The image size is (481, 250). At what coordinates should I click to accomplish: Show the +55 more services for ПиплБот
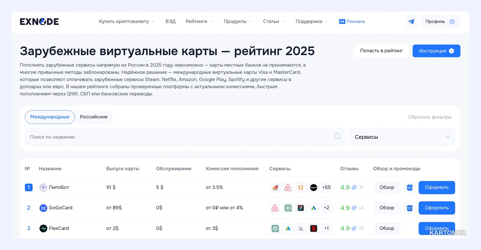pos(326,187)
